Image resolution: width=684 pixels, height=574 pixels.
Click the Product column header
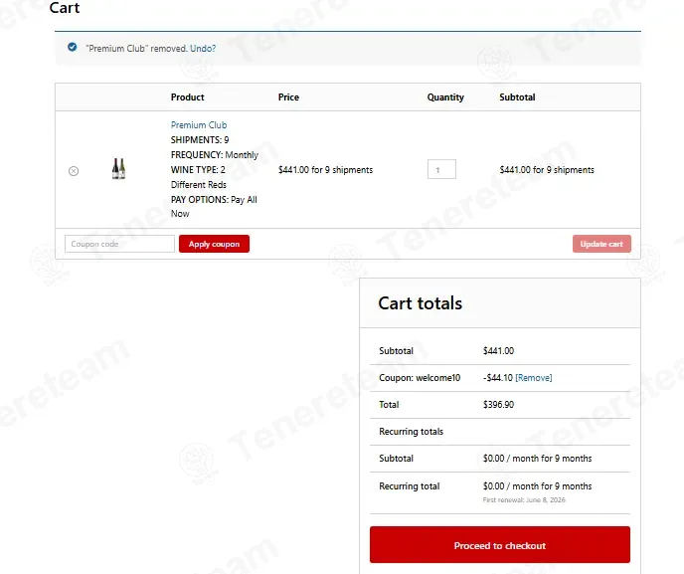188,96
